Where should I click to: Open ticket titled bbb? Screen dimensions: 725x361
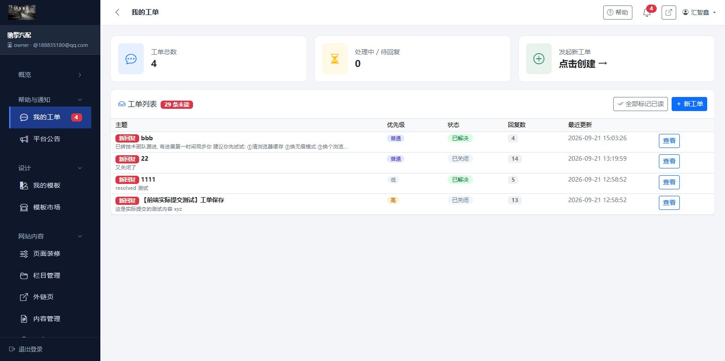147,138
